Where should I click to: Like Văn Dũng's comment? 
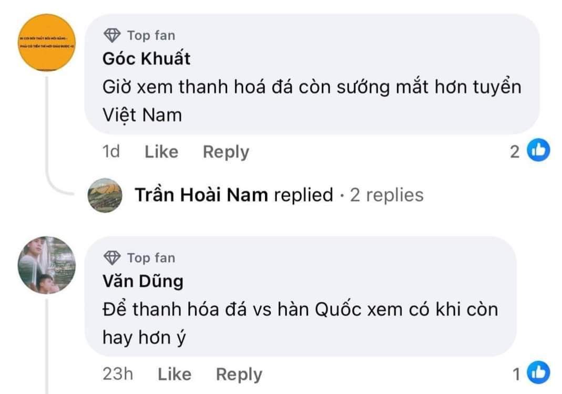coord(175,374)
